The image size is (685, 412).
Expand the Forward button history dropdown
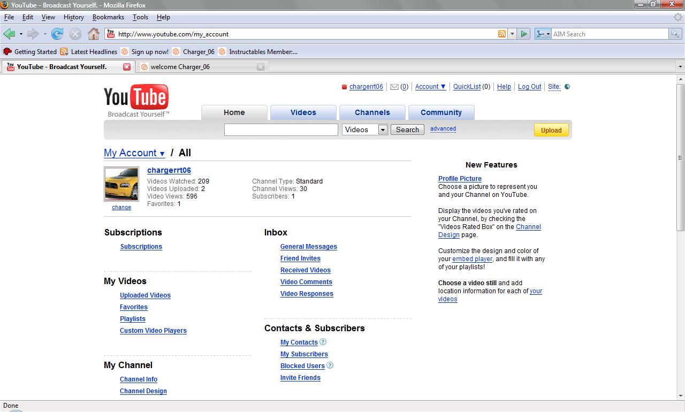[45, 34]
